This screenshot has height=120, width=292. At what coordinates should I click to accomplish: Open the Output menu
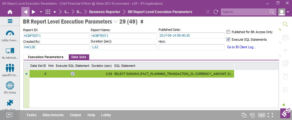[75, 115]
